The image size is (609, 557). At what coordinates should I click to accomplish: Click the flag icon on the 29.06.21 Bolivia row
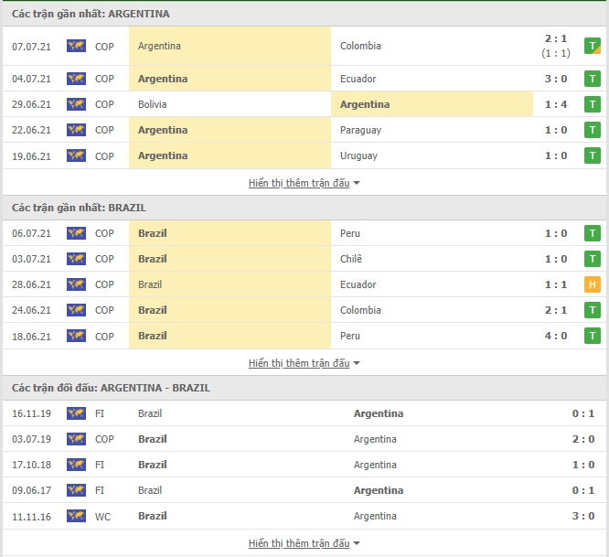76,104
